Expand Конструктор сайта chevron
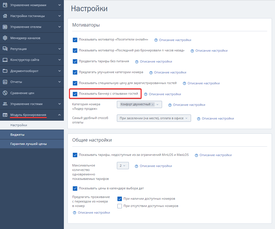Viewport: 275px width, 229px height. 59,60
